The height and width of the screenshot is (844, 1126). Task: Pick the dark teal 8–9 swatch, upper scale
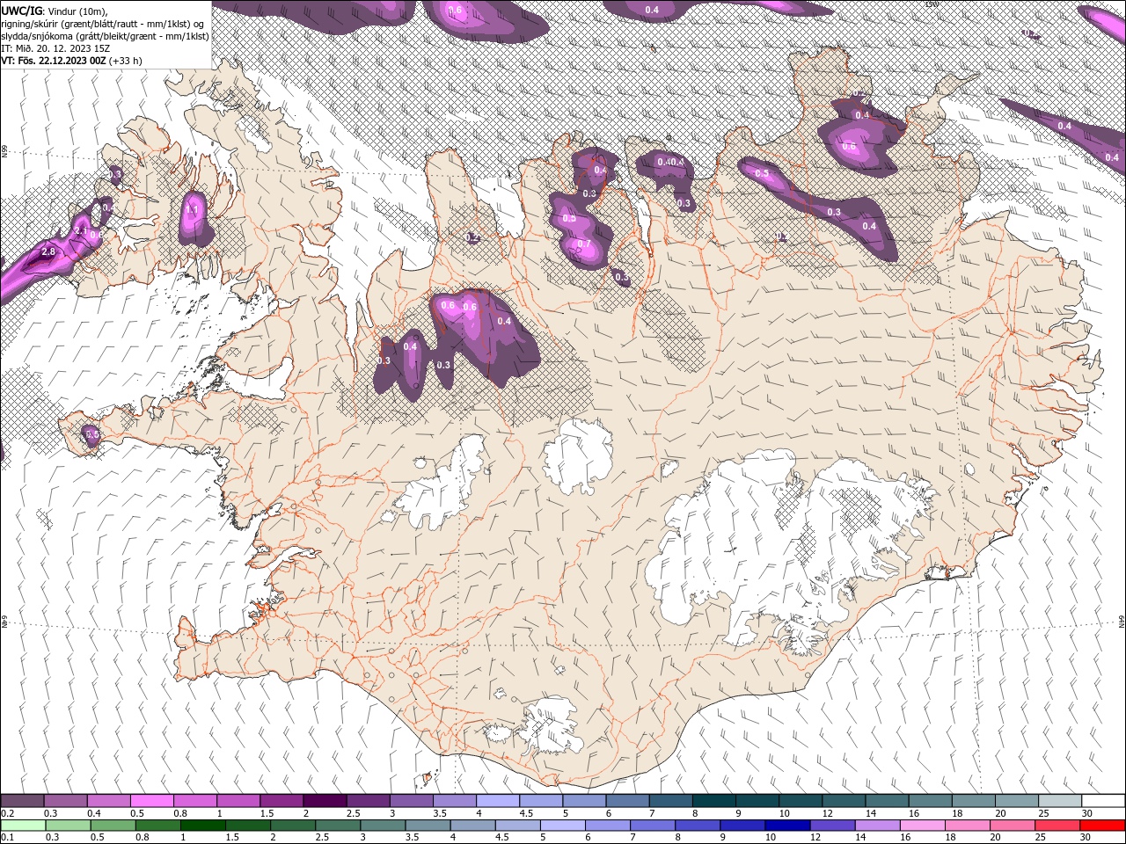pyautogui.click(x=713, y=801)
